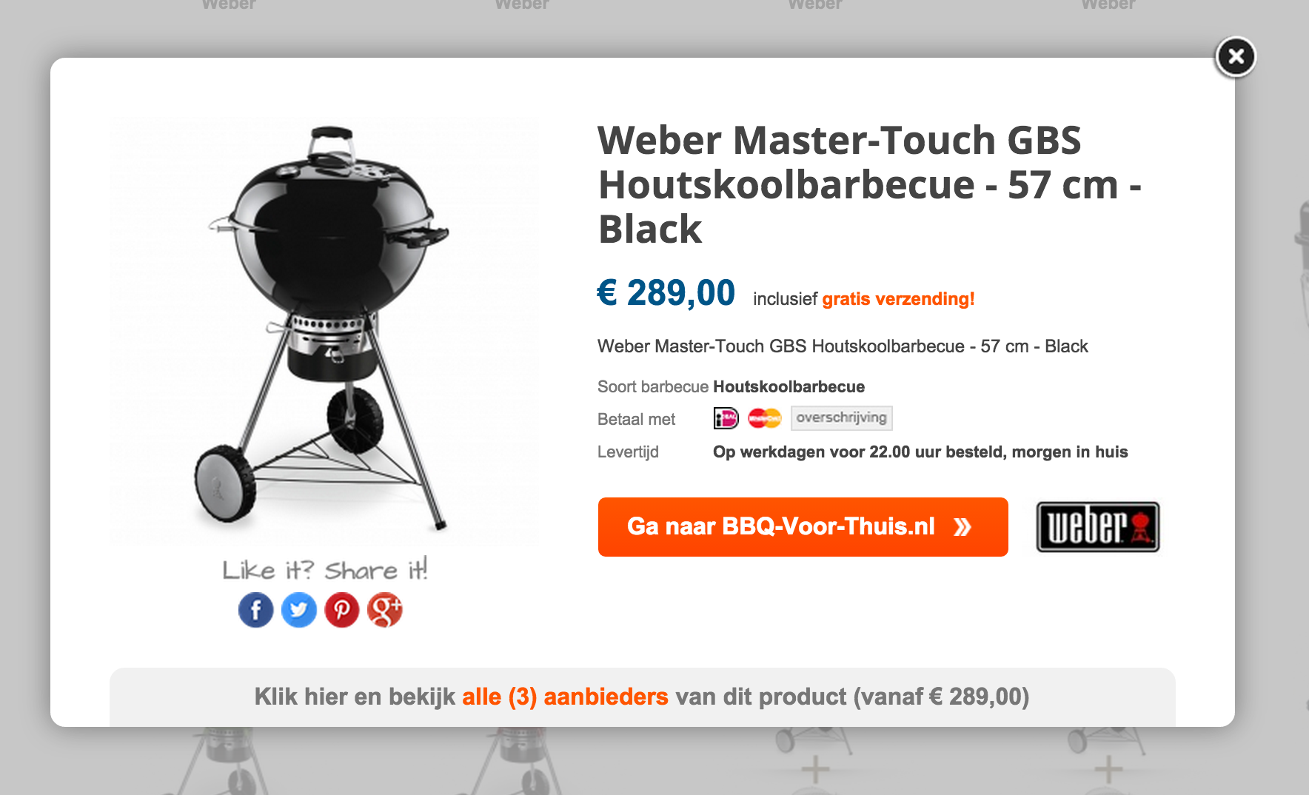Go to BBQ-Voor-Thuis.nl shop
The image size is (1309, 795).
pyautogui.click(x=803, y=527)
